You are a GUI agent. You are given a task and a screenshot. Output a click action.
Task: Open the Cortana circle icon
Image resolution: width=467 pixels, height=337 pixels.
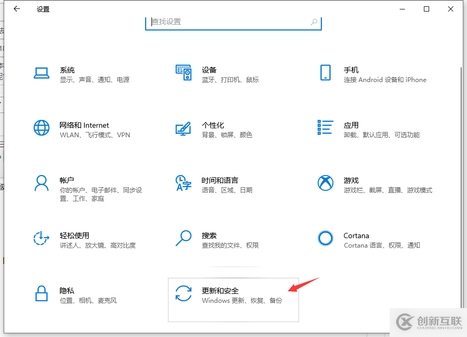[x=325, y=238]
